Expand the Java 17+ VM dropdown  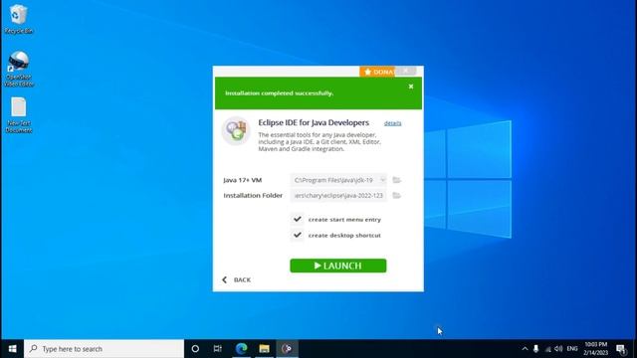[382, 180]
